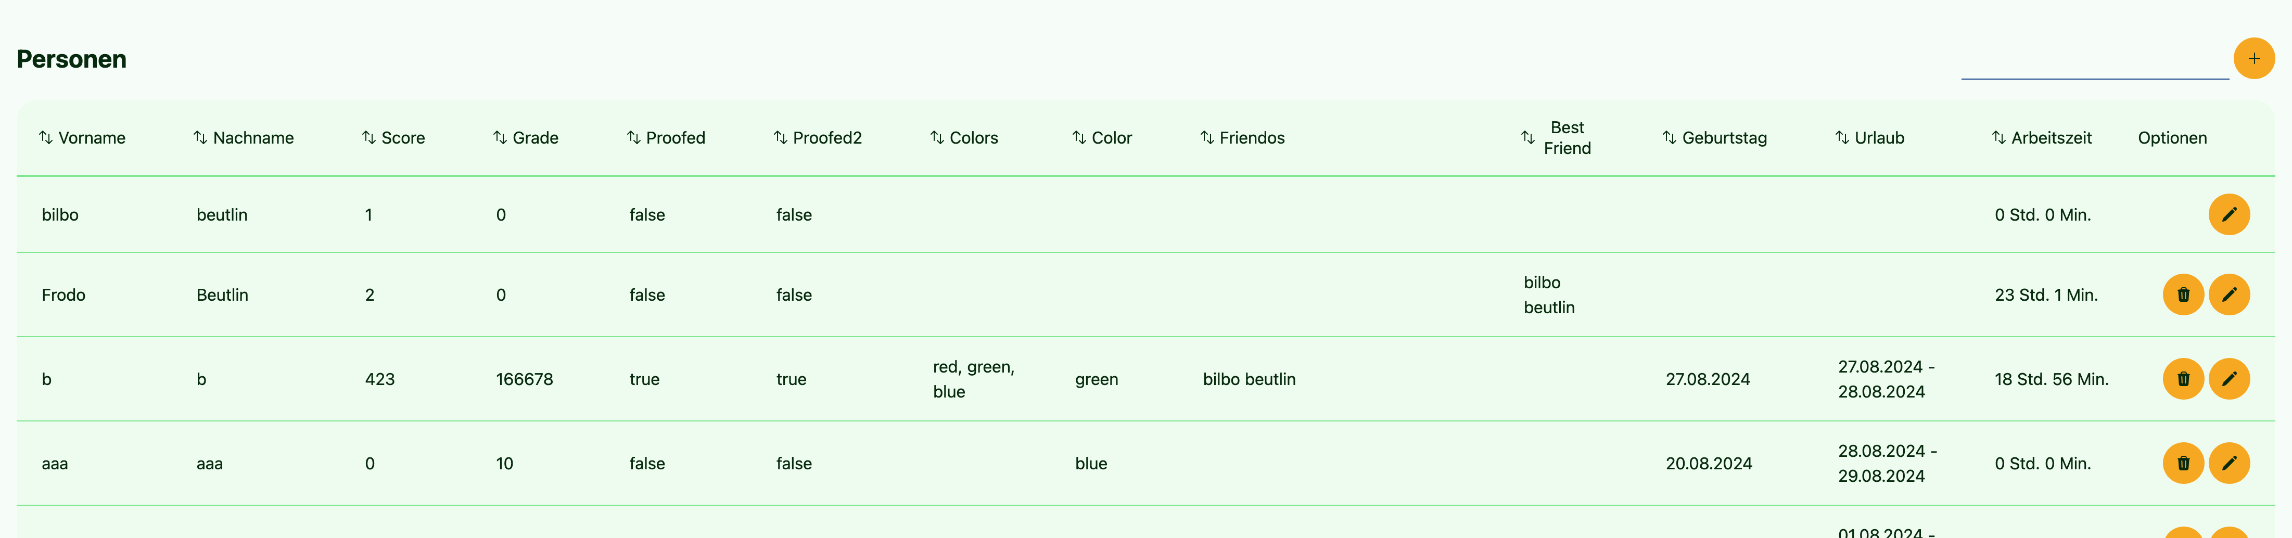The width and height of the screenshot is (2292, 538).
Task: Sort by Proofed column header
Action: point(666,138)
